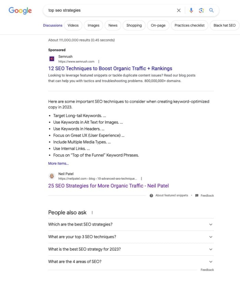This screenshot has height=282, width=240.
Task: Open three-dot menu beside People also ask
Action: tap(92, 213)
